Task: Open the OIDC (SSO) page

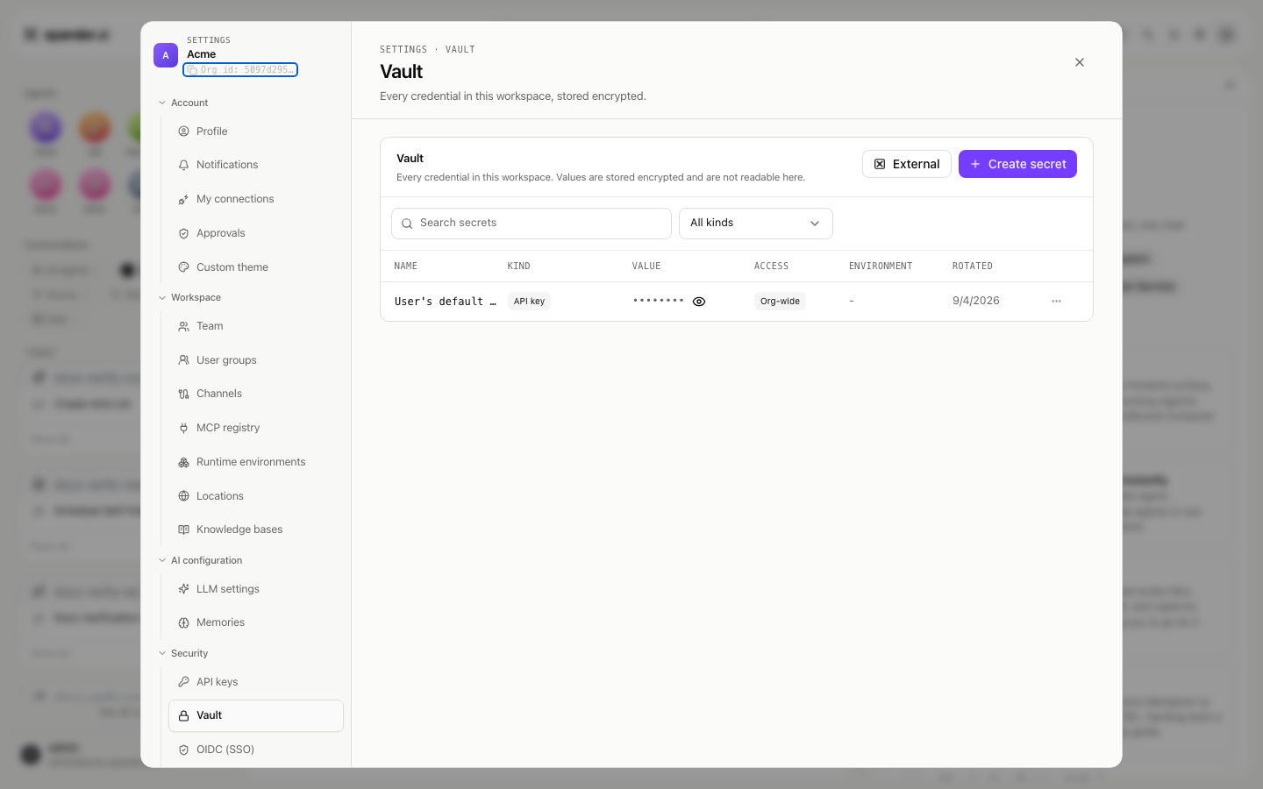Action: click(256, 750)
